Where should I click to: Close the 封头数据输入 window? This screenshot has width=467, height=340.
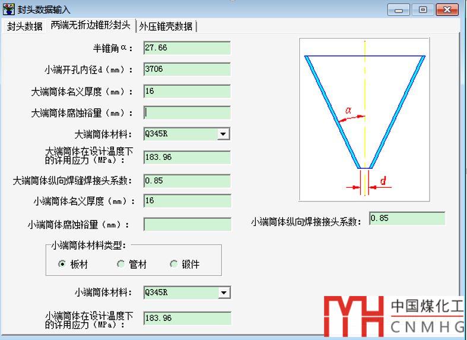coord(447,10)
